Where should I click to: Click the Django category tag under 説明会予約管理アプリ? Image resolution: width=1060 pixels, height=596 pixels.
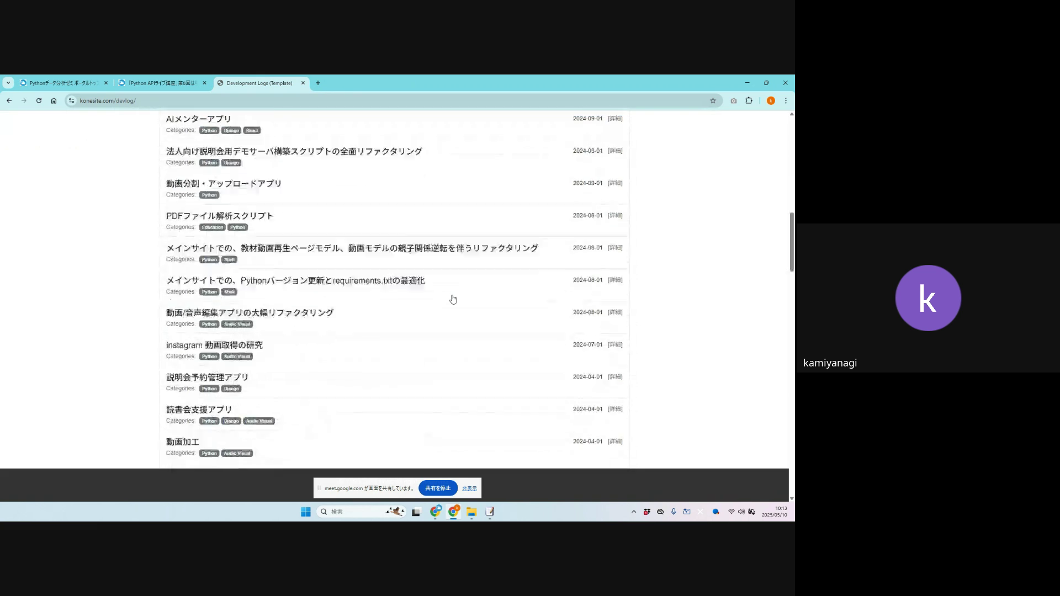coord(231,389)
